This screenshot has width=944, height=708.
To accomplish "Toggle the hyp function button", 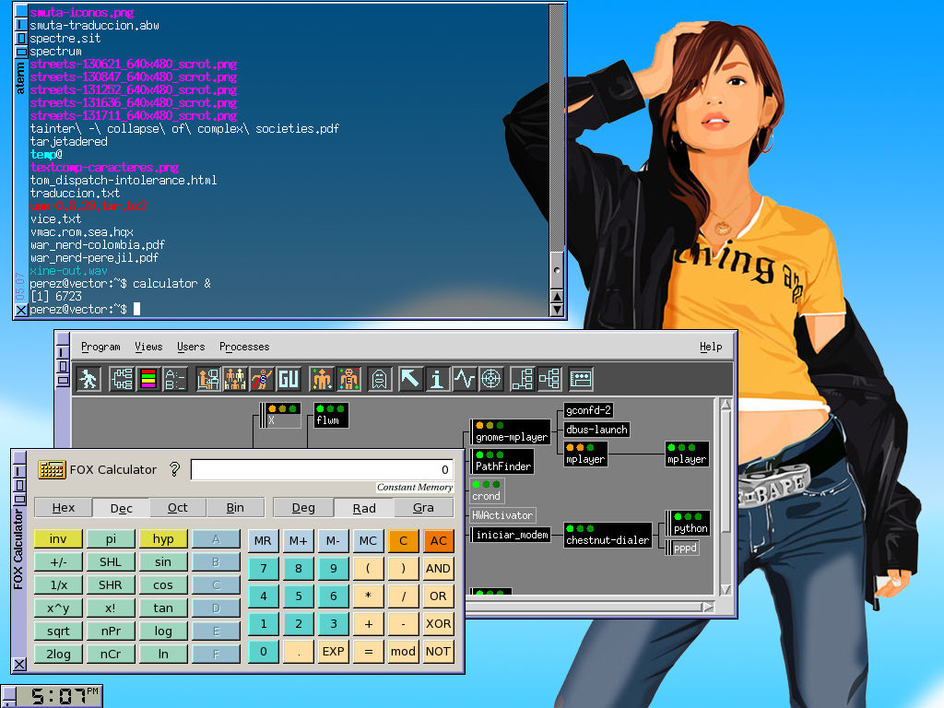I will (x=163, y=539).
